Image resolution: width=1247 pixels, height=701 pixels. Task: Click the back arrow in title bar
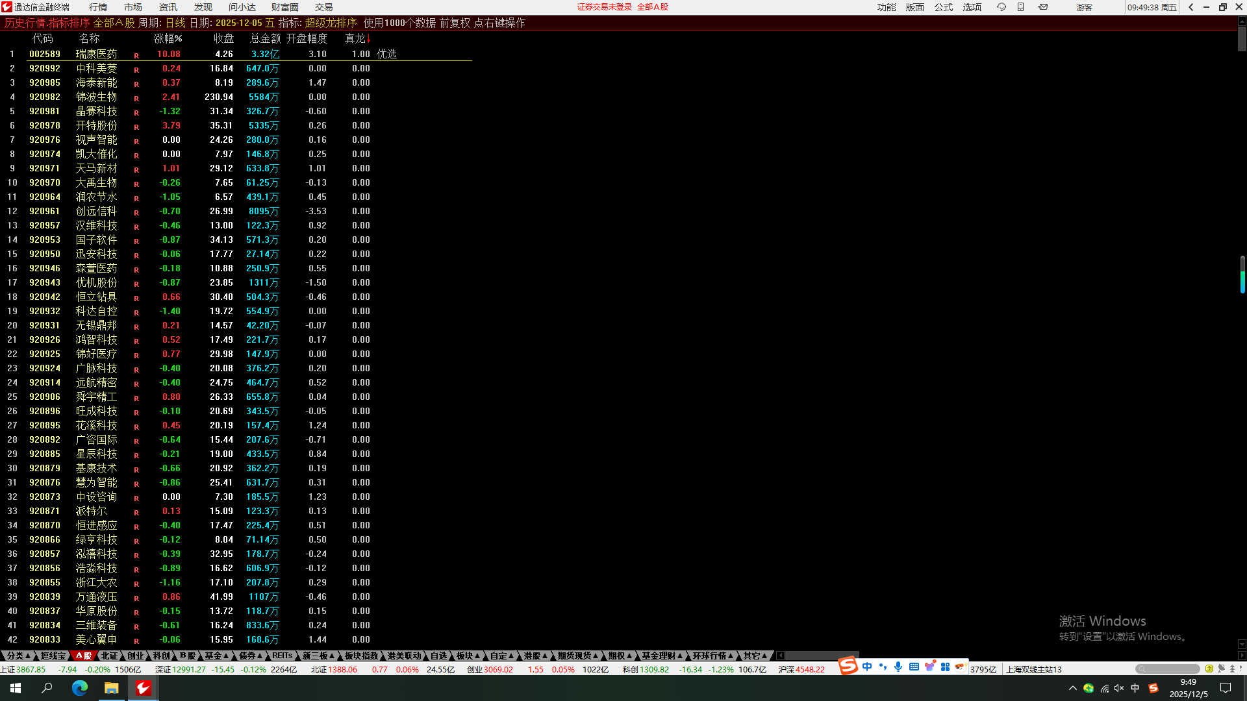coord(1190,7)
